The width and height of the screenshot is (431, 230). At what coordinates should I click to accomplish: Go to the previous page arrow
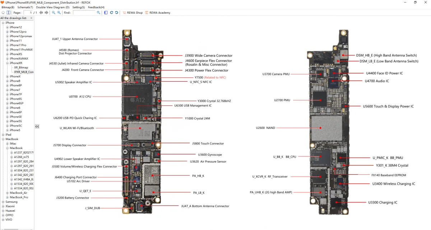click(x=41, y=13)
